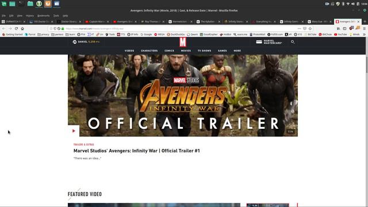
Task: Expand the MORE menu on the Marvel nav bar
Action: [237, 51]
